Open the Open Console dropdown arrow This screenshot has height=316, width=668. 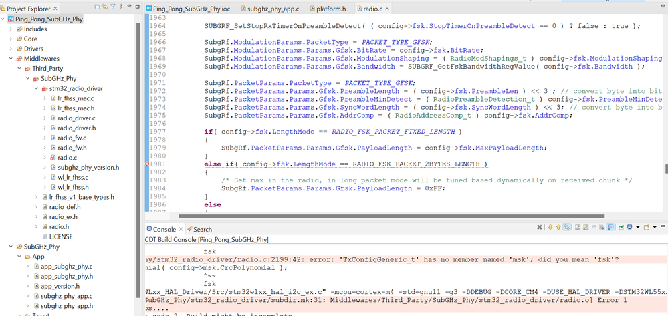point(655,227)
